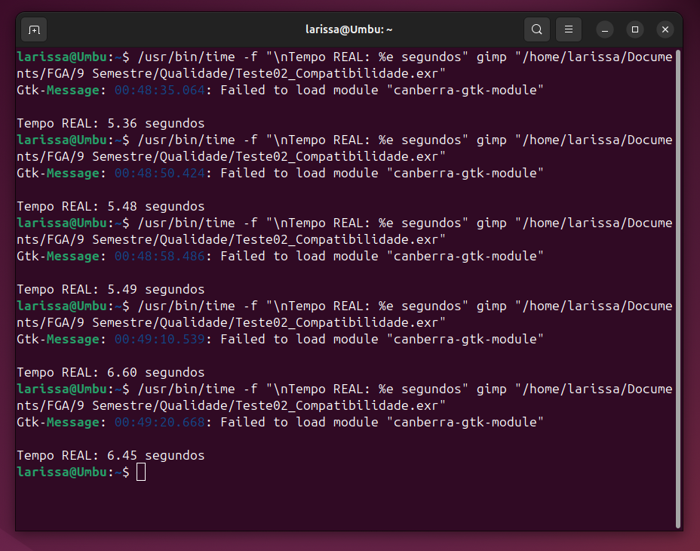Click the timestamp 00:49:20.668

160,422
